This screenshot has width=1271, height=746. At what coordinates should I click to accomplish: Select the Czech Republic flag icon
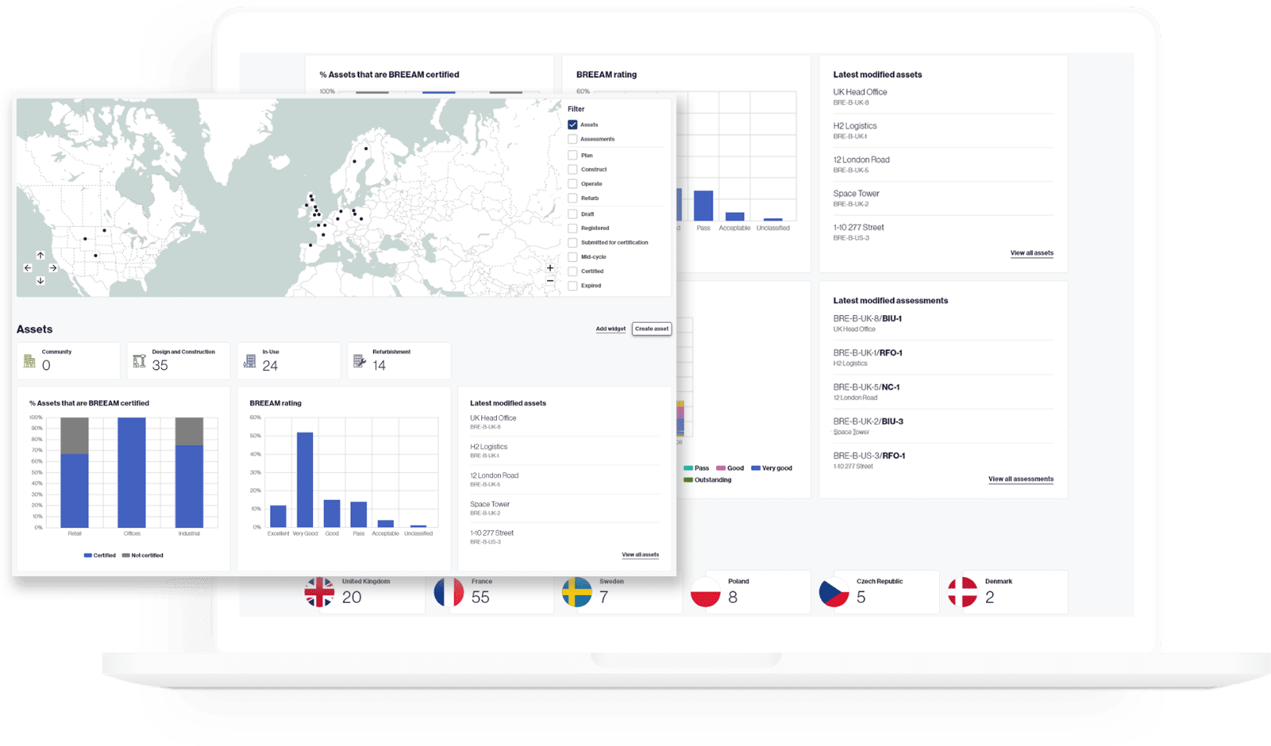[x=834, y=592]
